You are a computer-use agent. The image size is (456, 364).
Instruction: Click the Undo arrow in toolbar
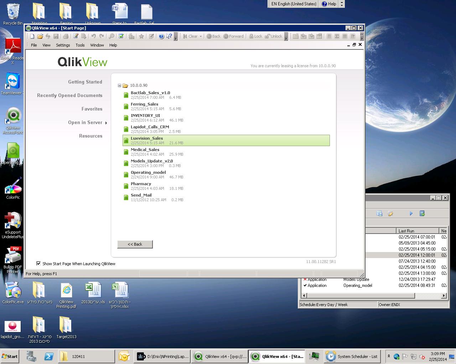(x=94, y=36)
